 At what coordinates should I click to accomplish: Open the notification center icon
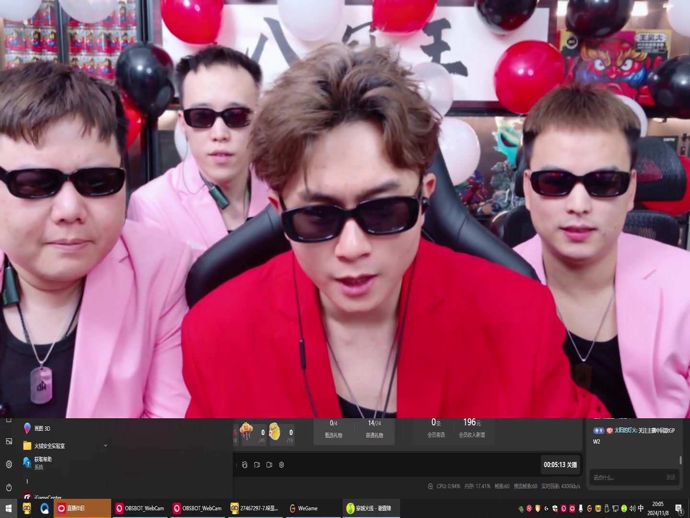pos(679,509)
